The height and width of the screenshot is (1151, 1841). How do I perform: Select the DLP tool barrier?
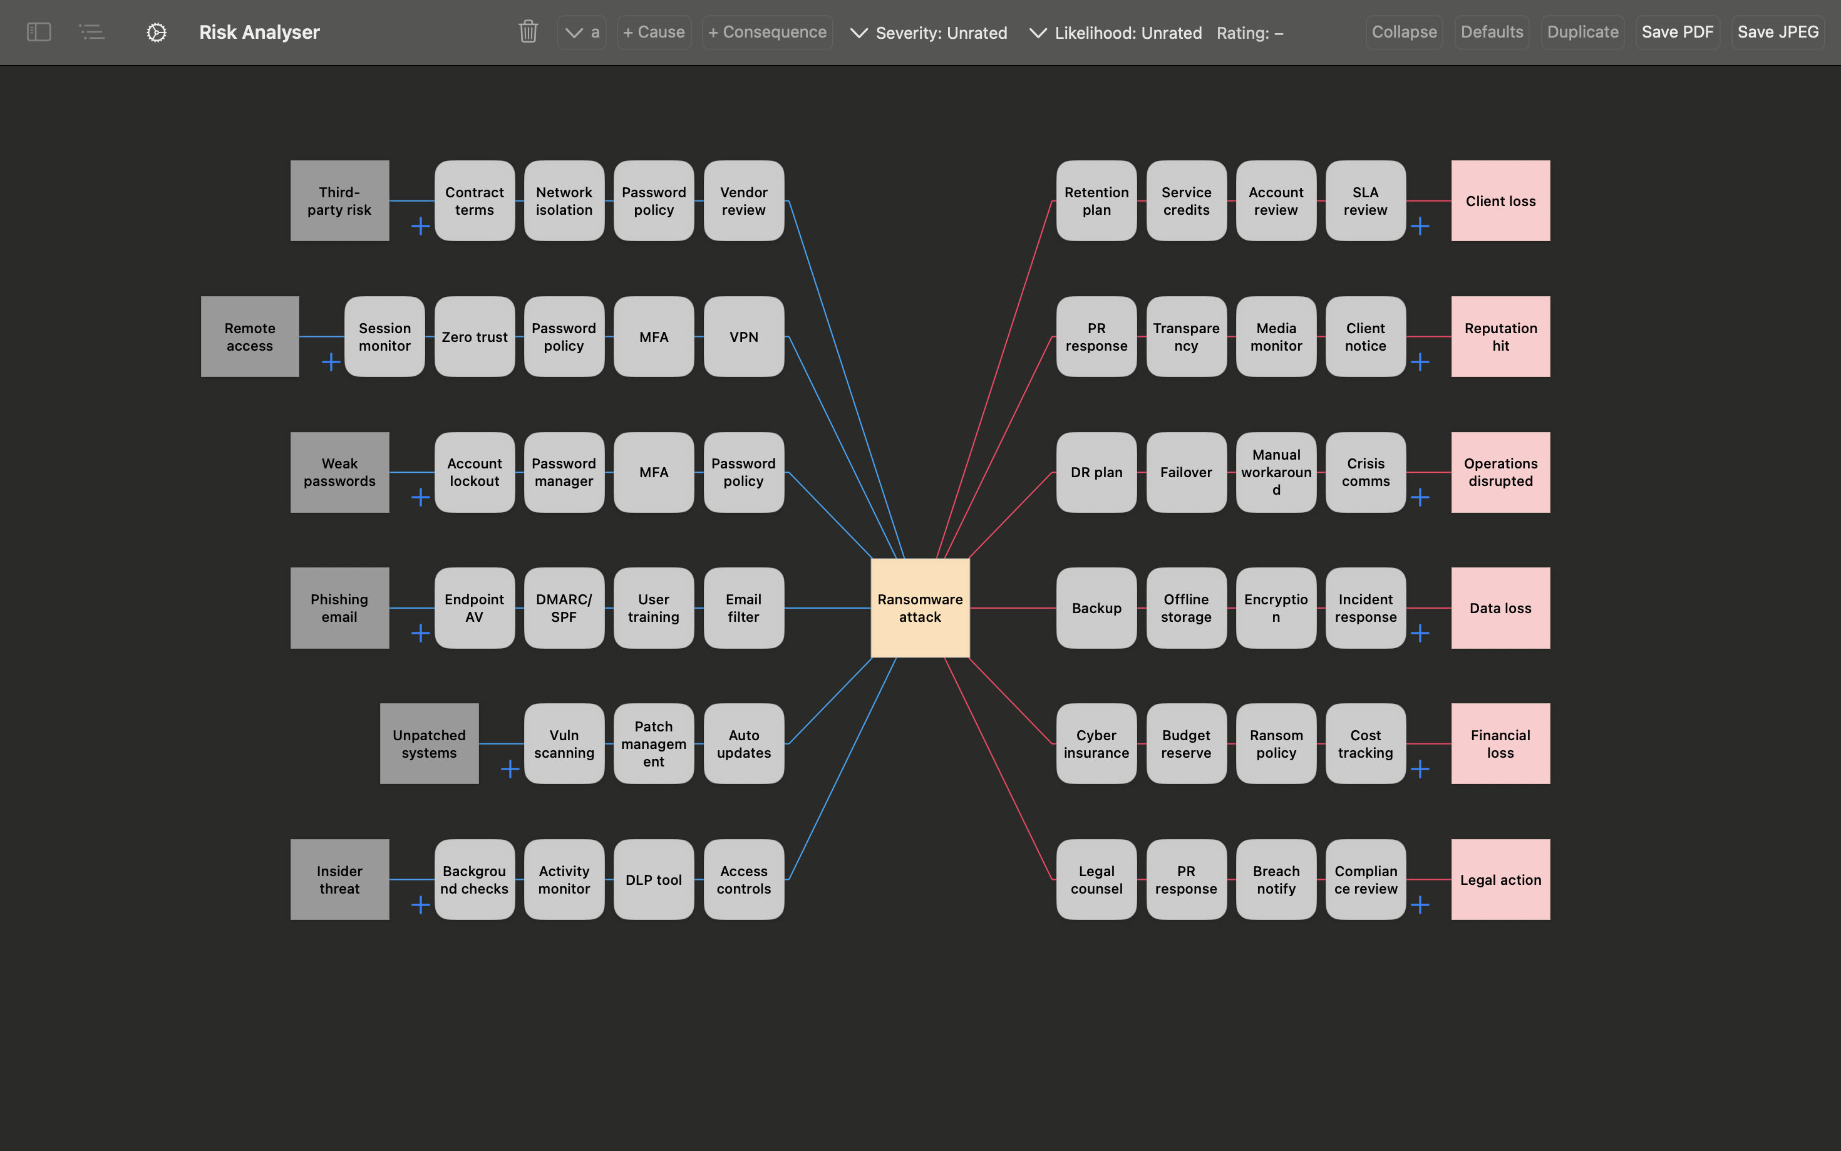(654, 879)
